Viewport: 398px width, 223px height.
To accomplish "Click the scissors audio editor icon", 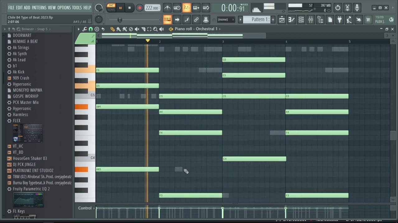I will [347, 8].
